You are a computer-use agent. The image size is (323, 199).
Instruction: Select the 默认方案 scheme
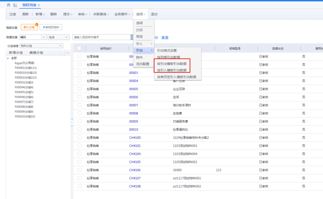click(x=29, y=27)
